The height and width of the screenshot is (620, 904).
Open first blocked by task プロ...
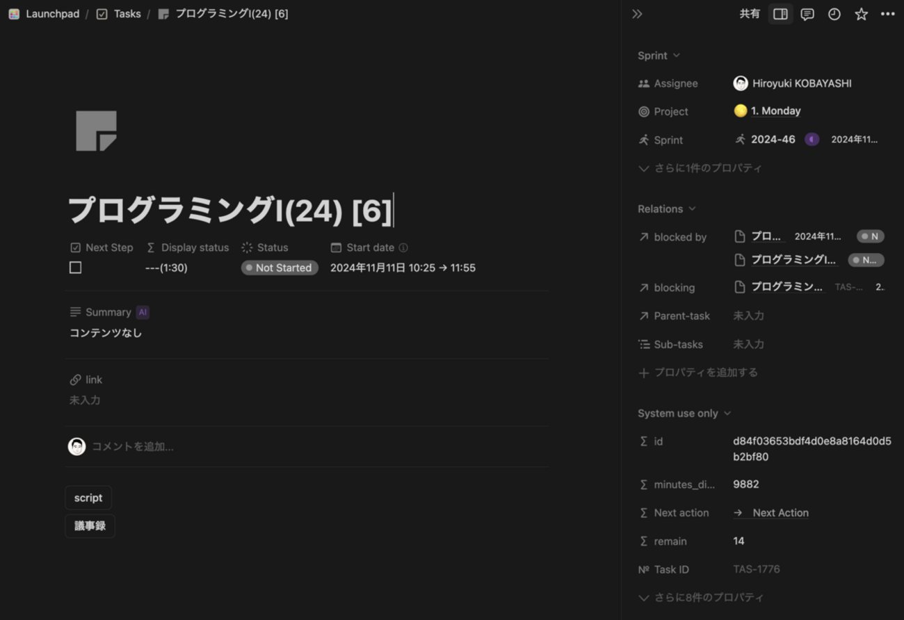click(x=766, y=236)
